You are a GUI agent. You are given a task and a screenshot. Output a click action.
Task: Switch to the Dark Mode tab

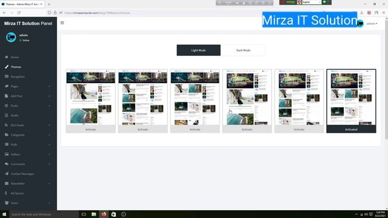pyautogui.click(x=243, y=50)
